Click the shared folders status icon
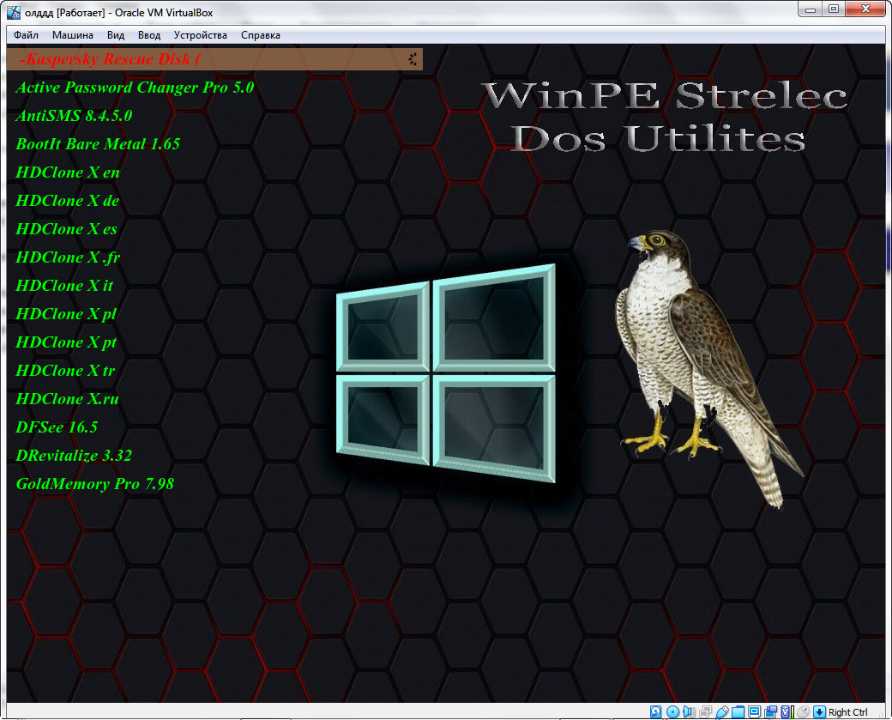The image size is (892, 720). (738, 711)
